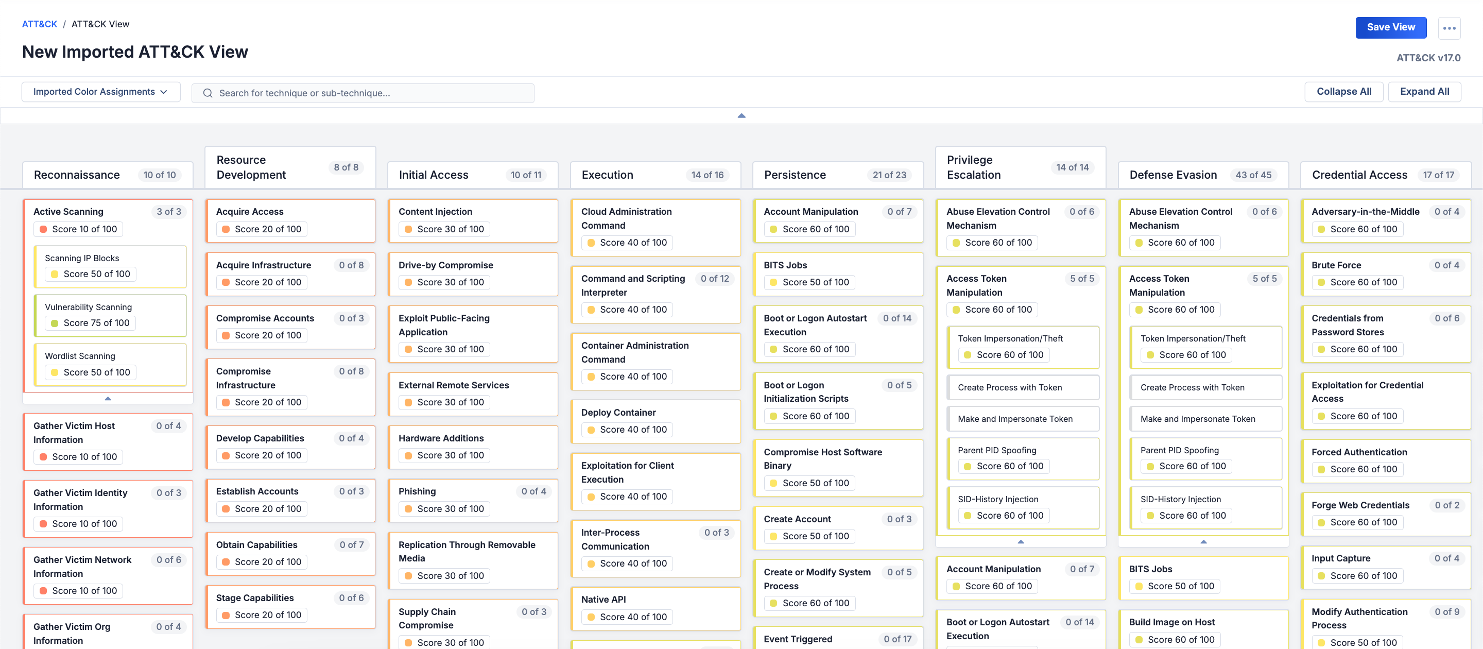
Task: Focus the technique search field
Action: [x=369, y=93]
